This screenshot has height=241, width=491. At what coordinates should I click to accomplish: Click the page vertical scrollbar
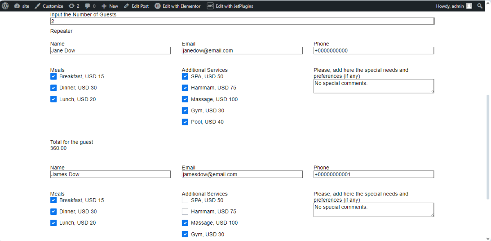pyautogui.click(x=488, y=143)
